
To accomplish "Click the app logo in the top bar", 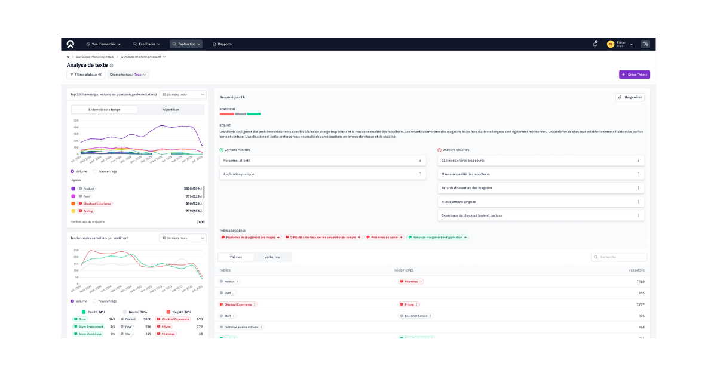I will [x=71, y=44].
